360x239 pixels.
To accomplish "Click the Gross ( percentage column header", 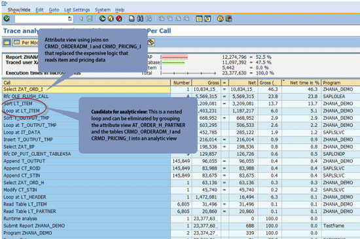I will coord(270,83).
